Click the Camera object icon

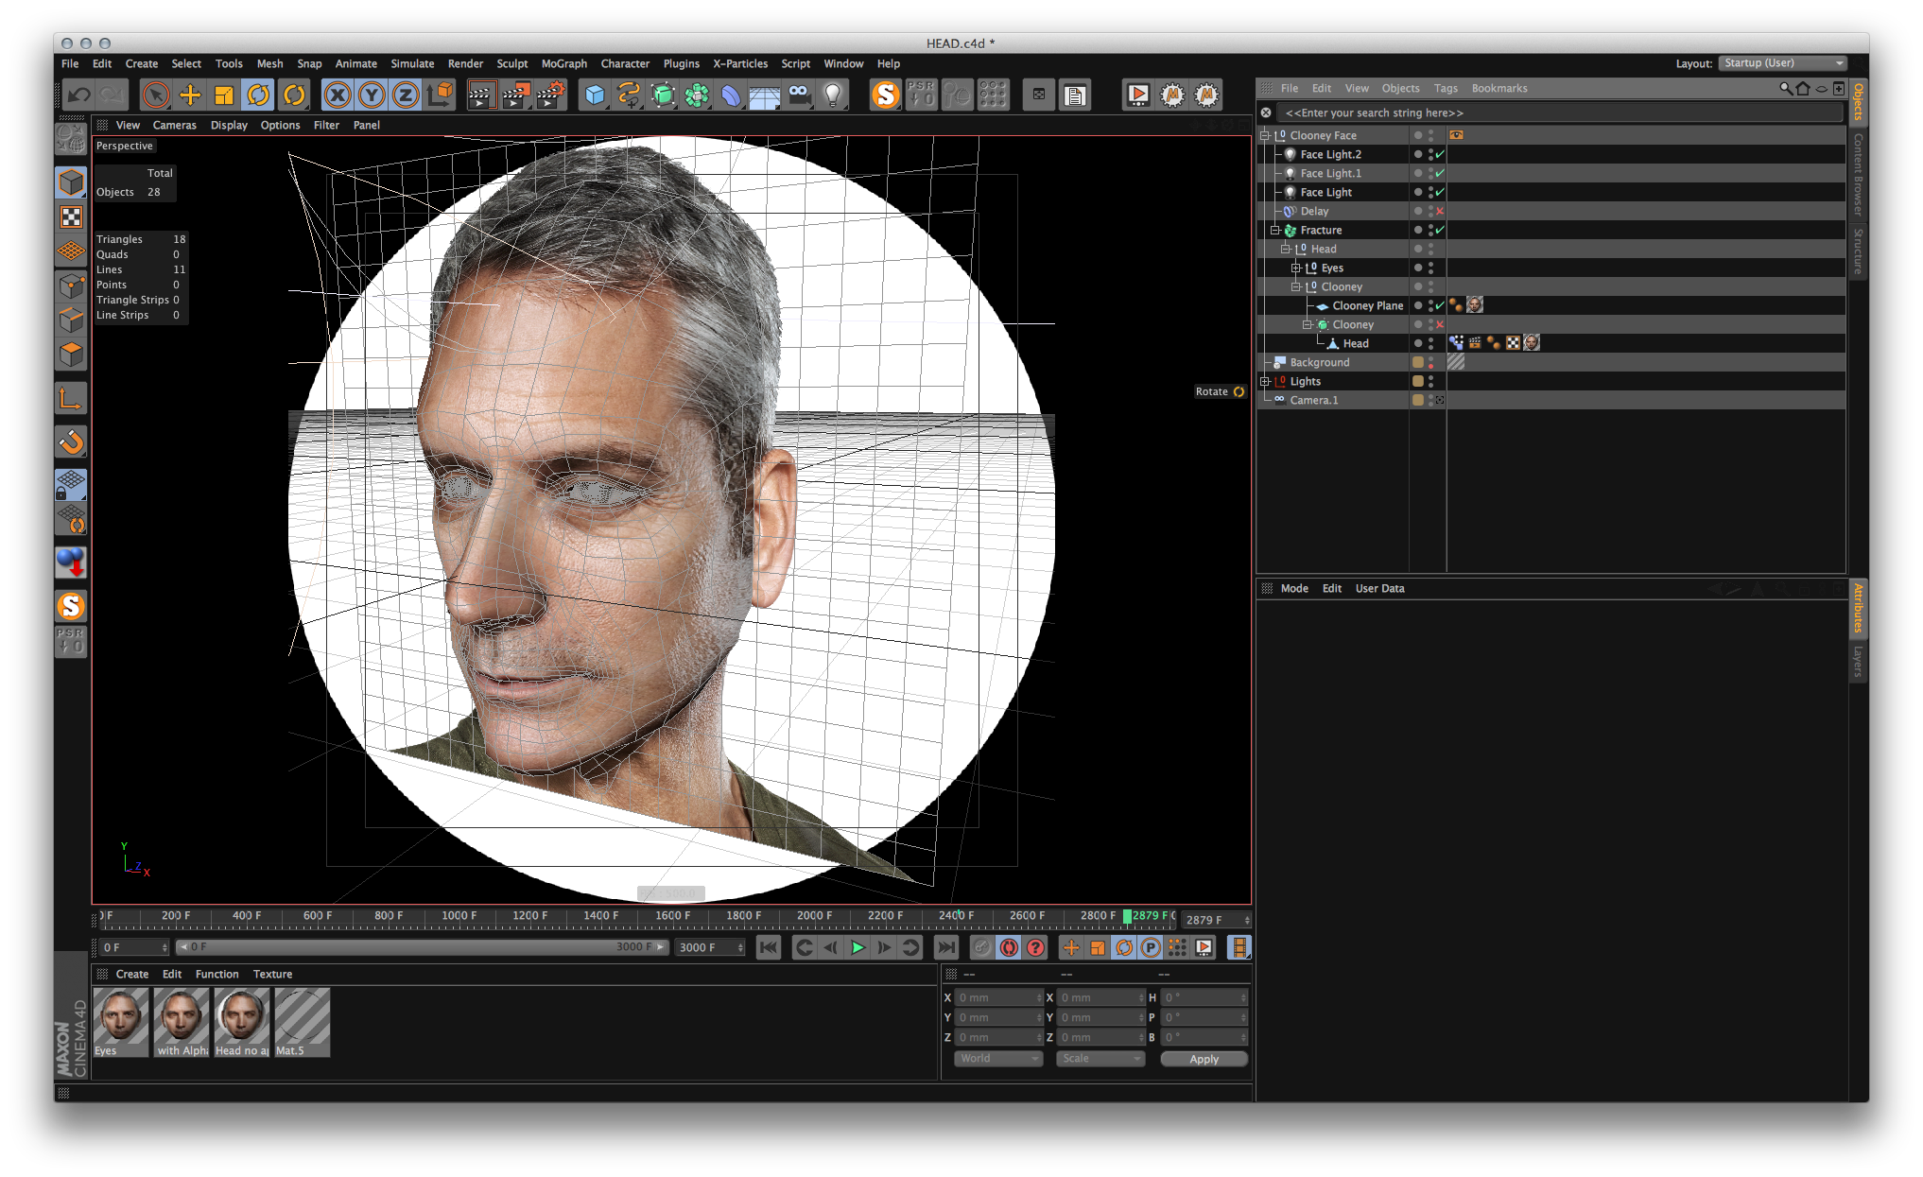pos(800,95)
